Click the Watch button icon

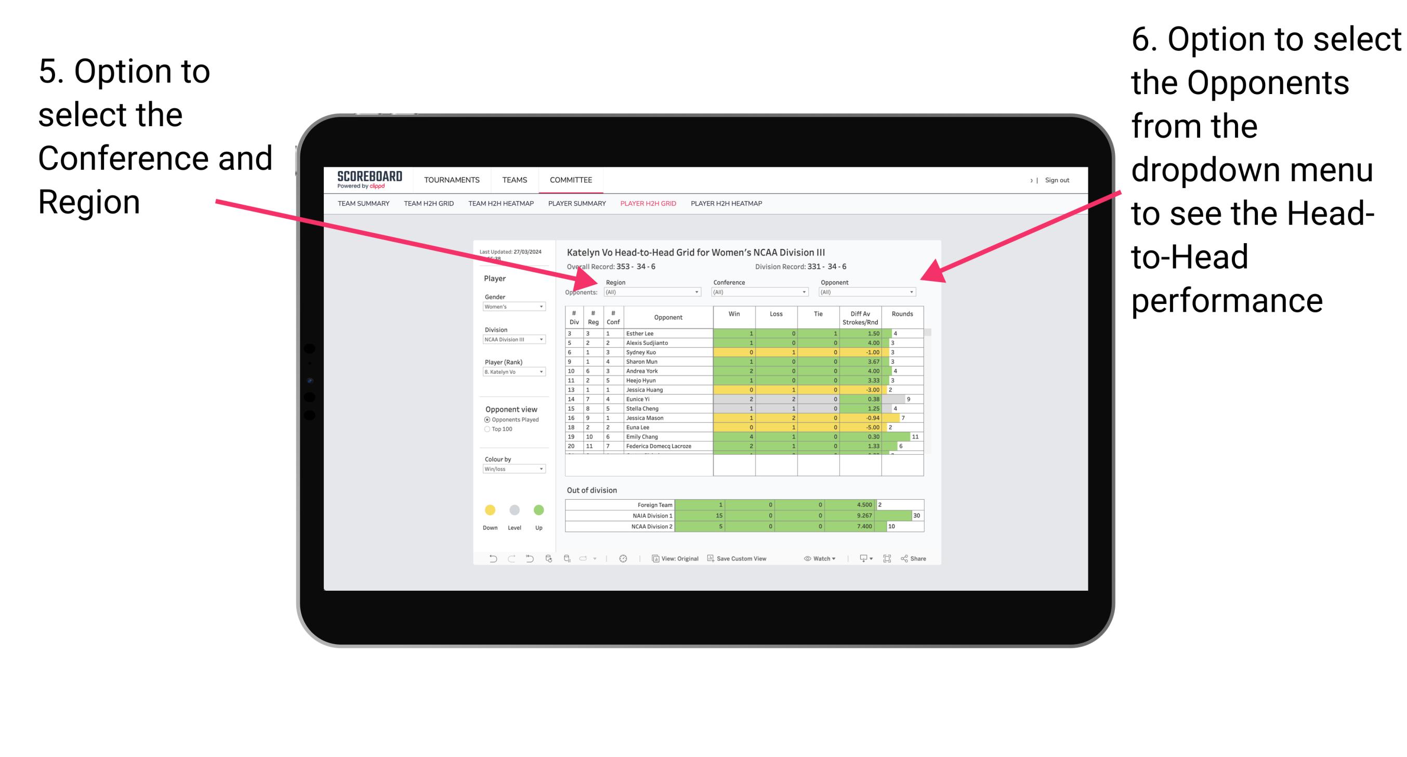804,560
